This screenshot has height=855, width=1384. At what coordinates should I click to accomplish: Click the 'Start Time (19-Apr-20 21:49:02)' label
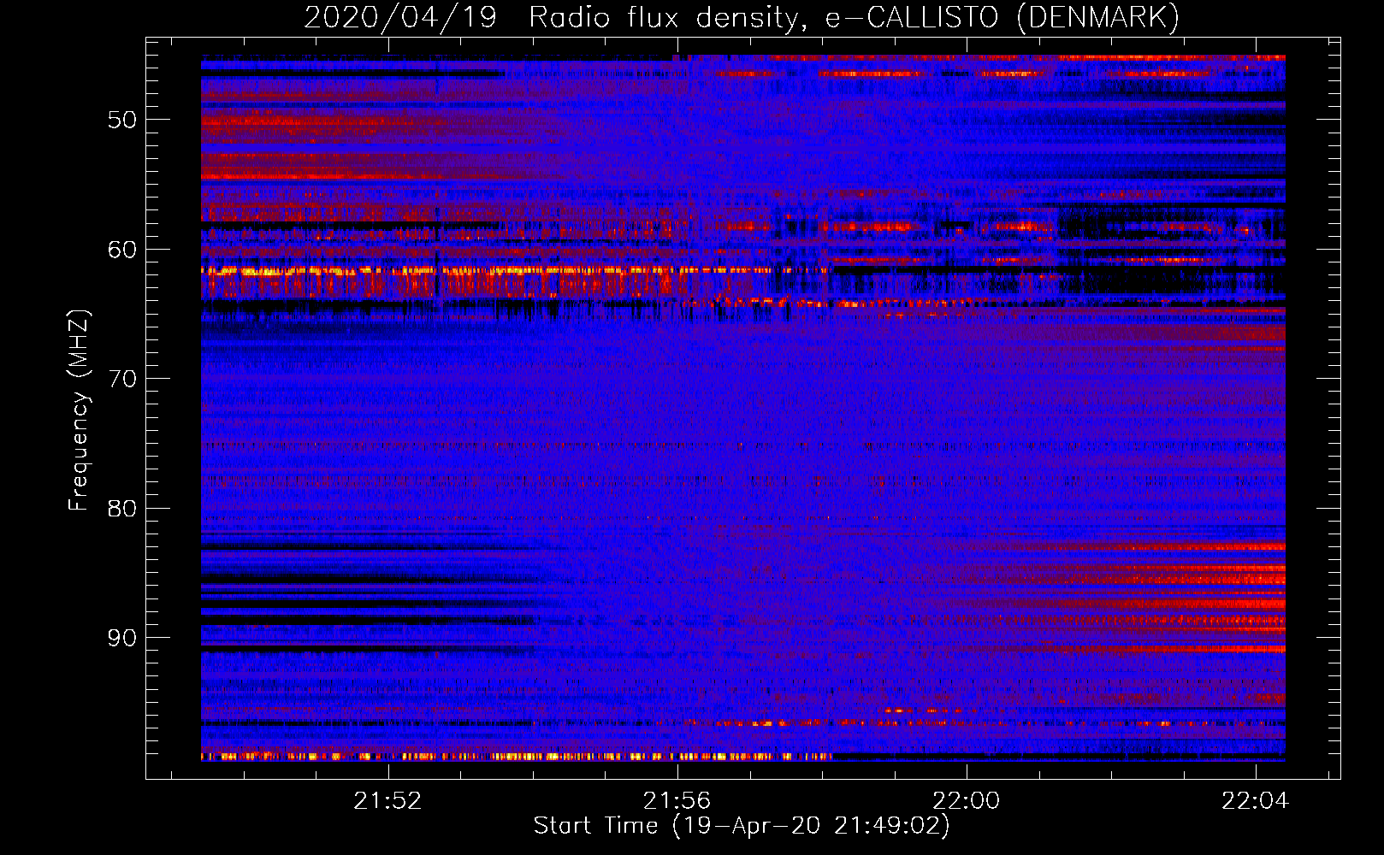[742, 826]
